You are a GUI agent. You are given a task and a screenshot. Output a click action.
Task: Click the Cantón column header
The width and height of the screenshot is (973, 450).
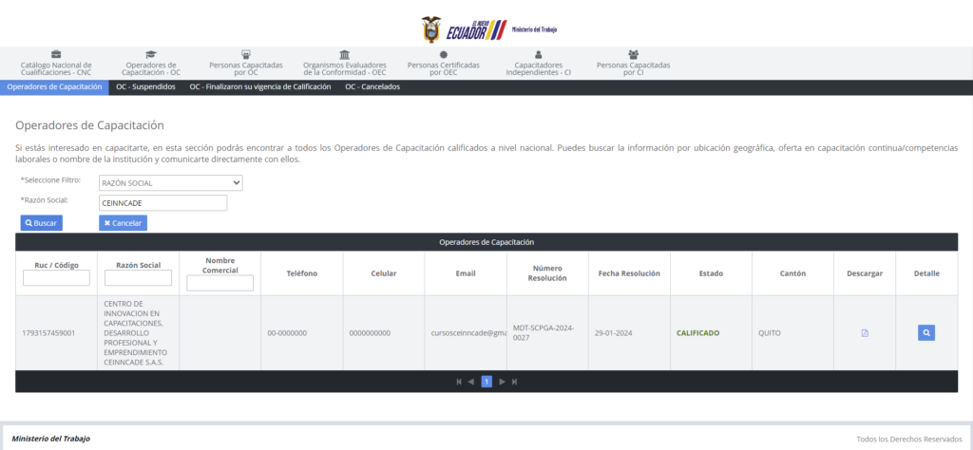click(792, 273)
